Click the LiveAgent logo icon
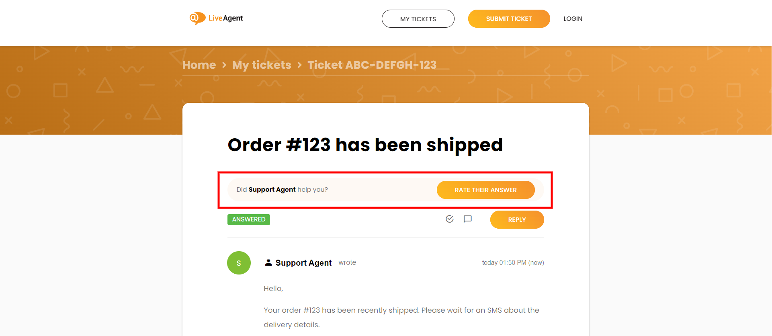 tap(197, 18)
